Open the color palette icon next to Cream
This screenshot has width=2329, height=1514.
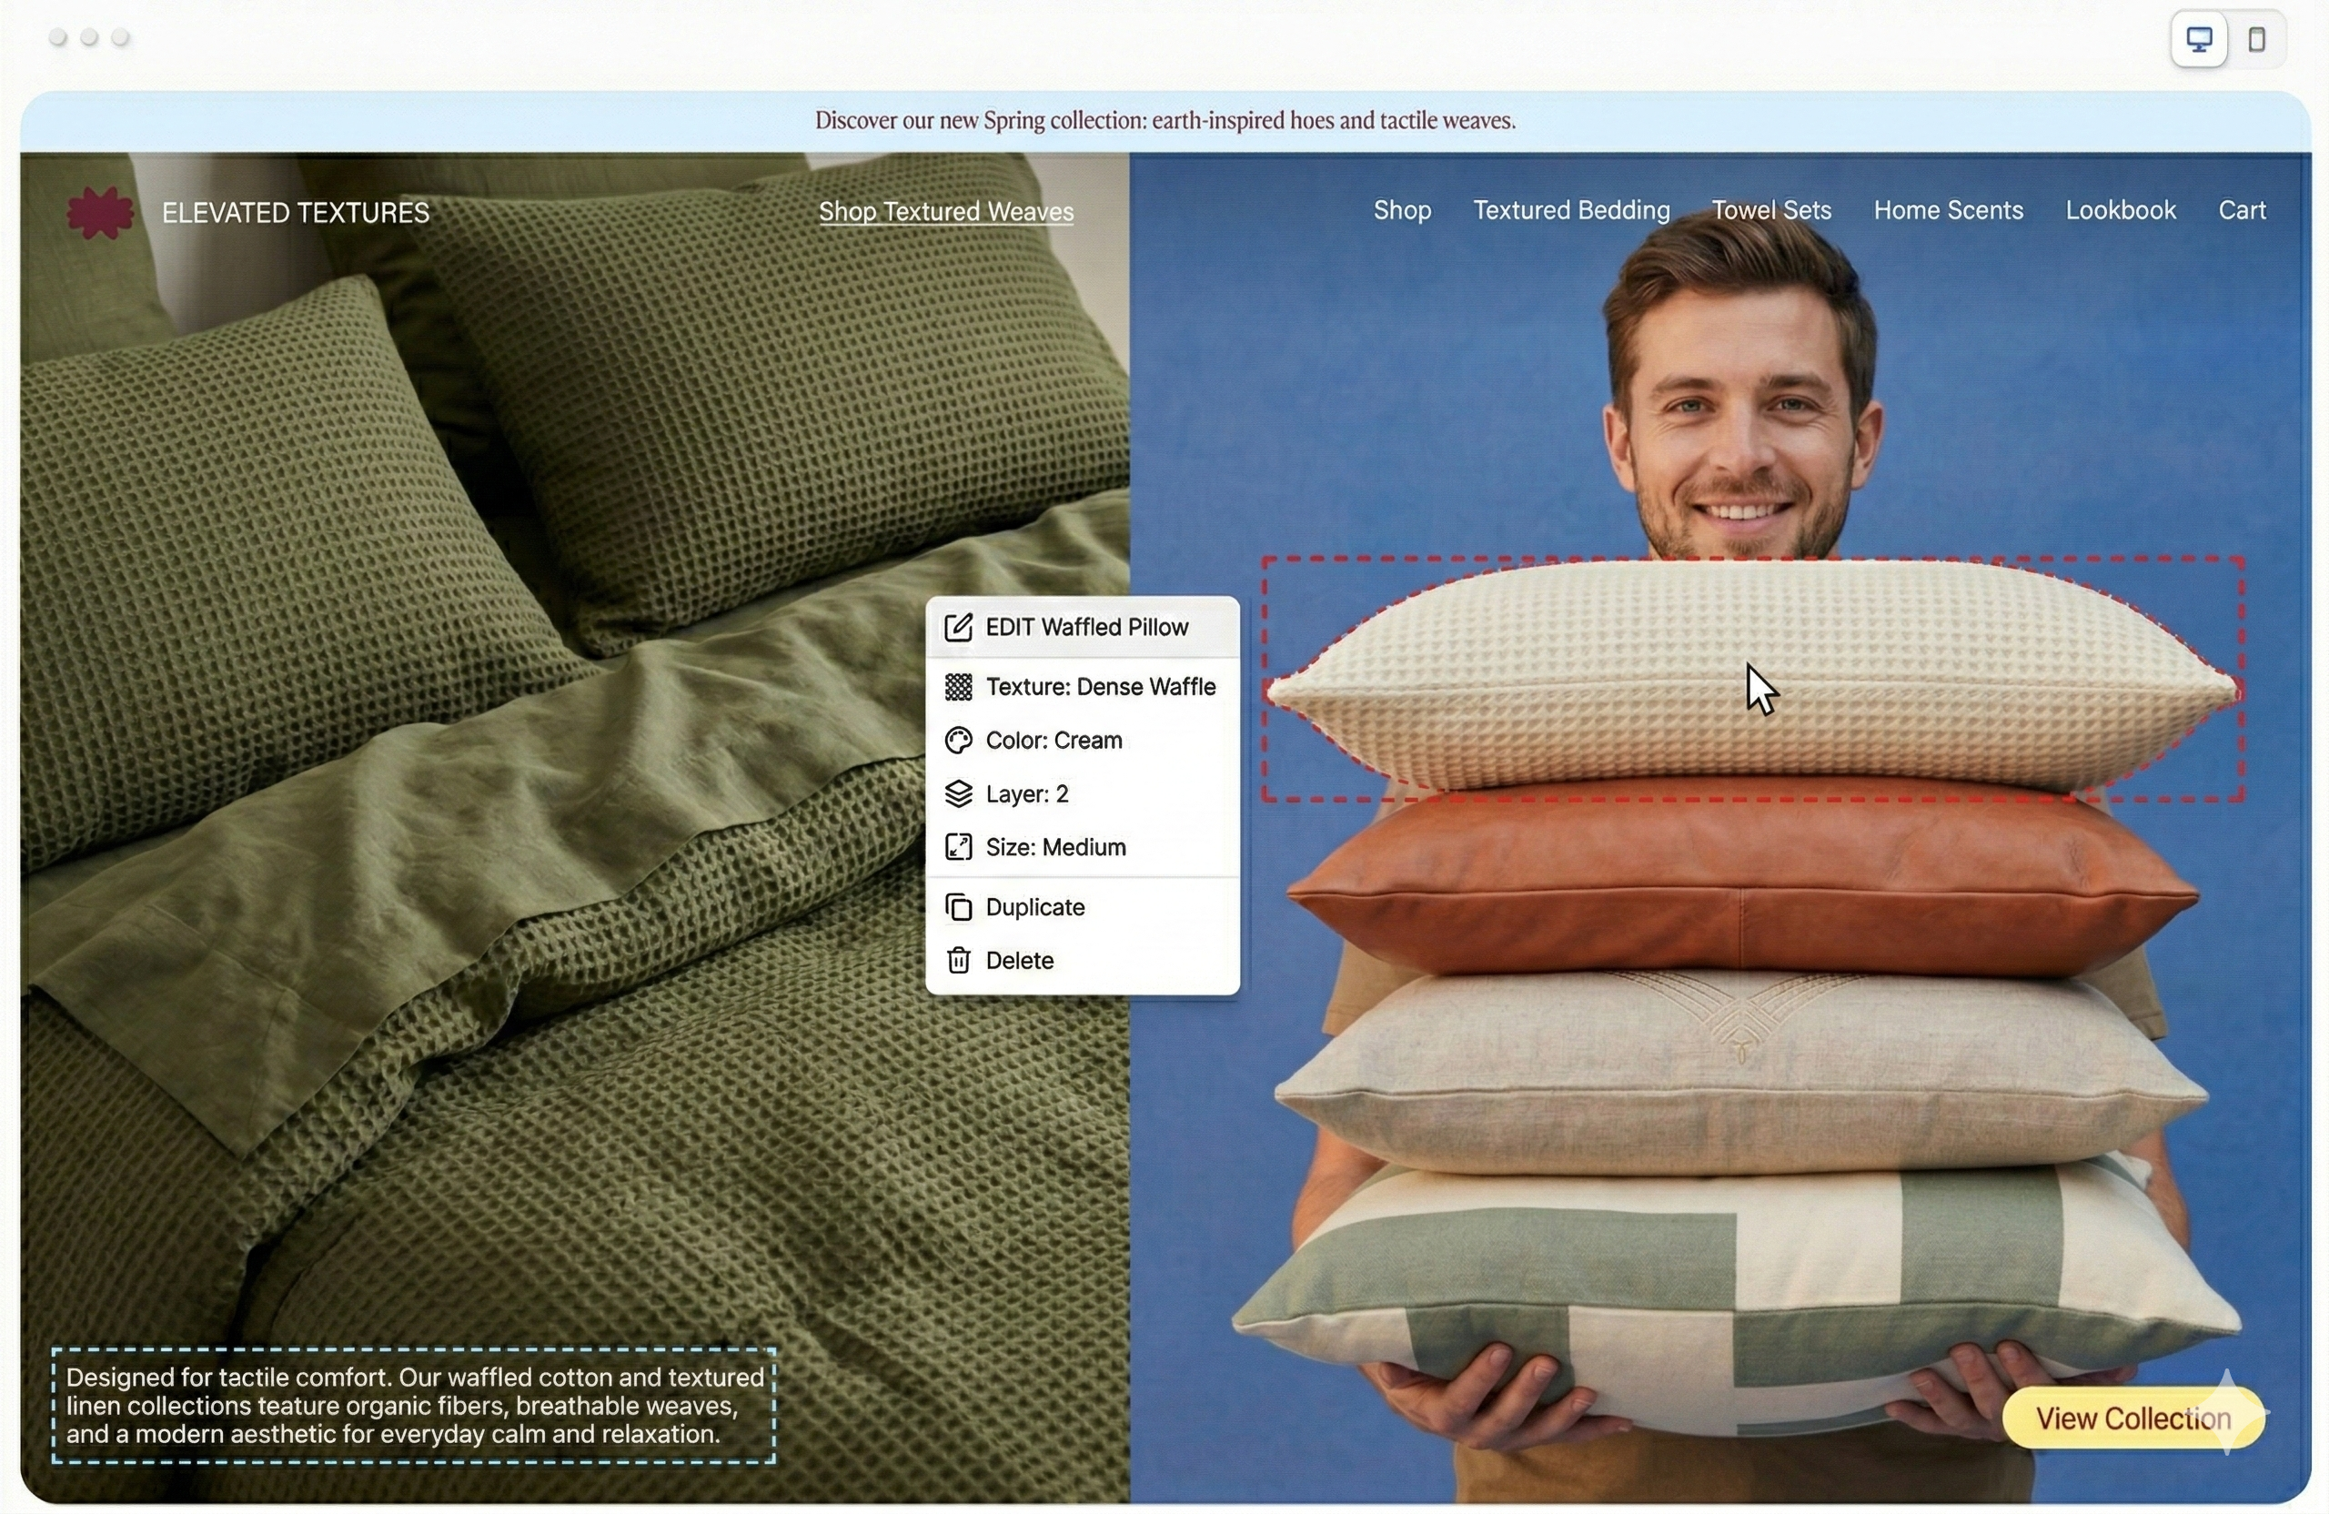tap(959, 741)
